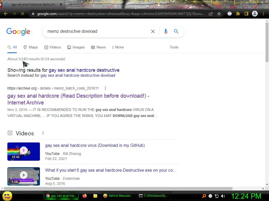This screenshot has height=201, width=269.
Task: Switch to the Maps tab
Action: (30, 47)
